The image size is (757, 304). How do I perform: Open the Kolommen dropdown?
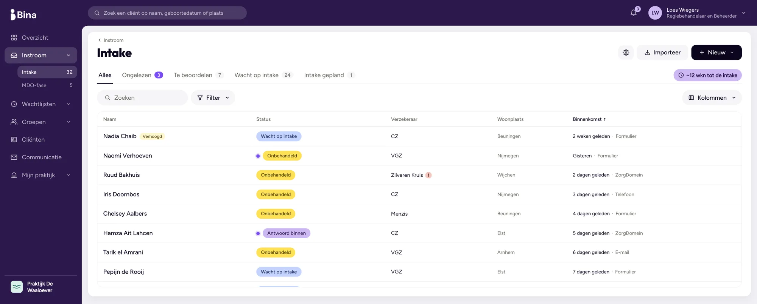pos(712,98)
